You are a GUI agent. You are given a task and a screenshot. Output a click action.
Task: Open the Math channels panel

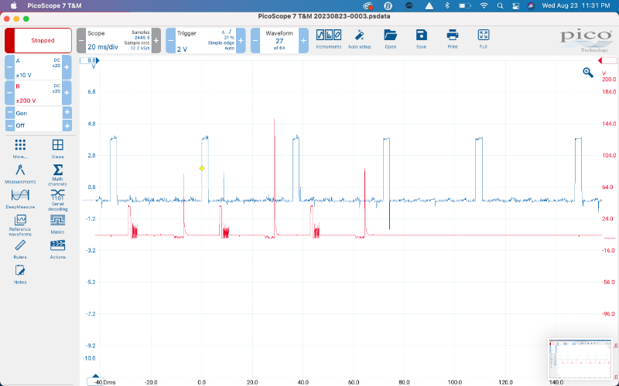pyautogui.click(x=57, y=172)
